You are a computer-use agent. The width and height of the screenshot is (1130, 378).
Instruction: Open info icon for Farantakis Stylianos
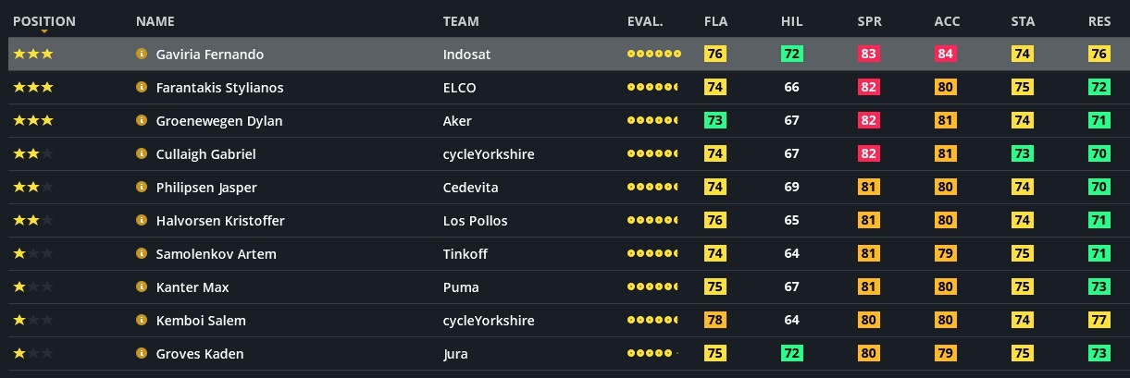pyautogui.click(x=142, y=88)
